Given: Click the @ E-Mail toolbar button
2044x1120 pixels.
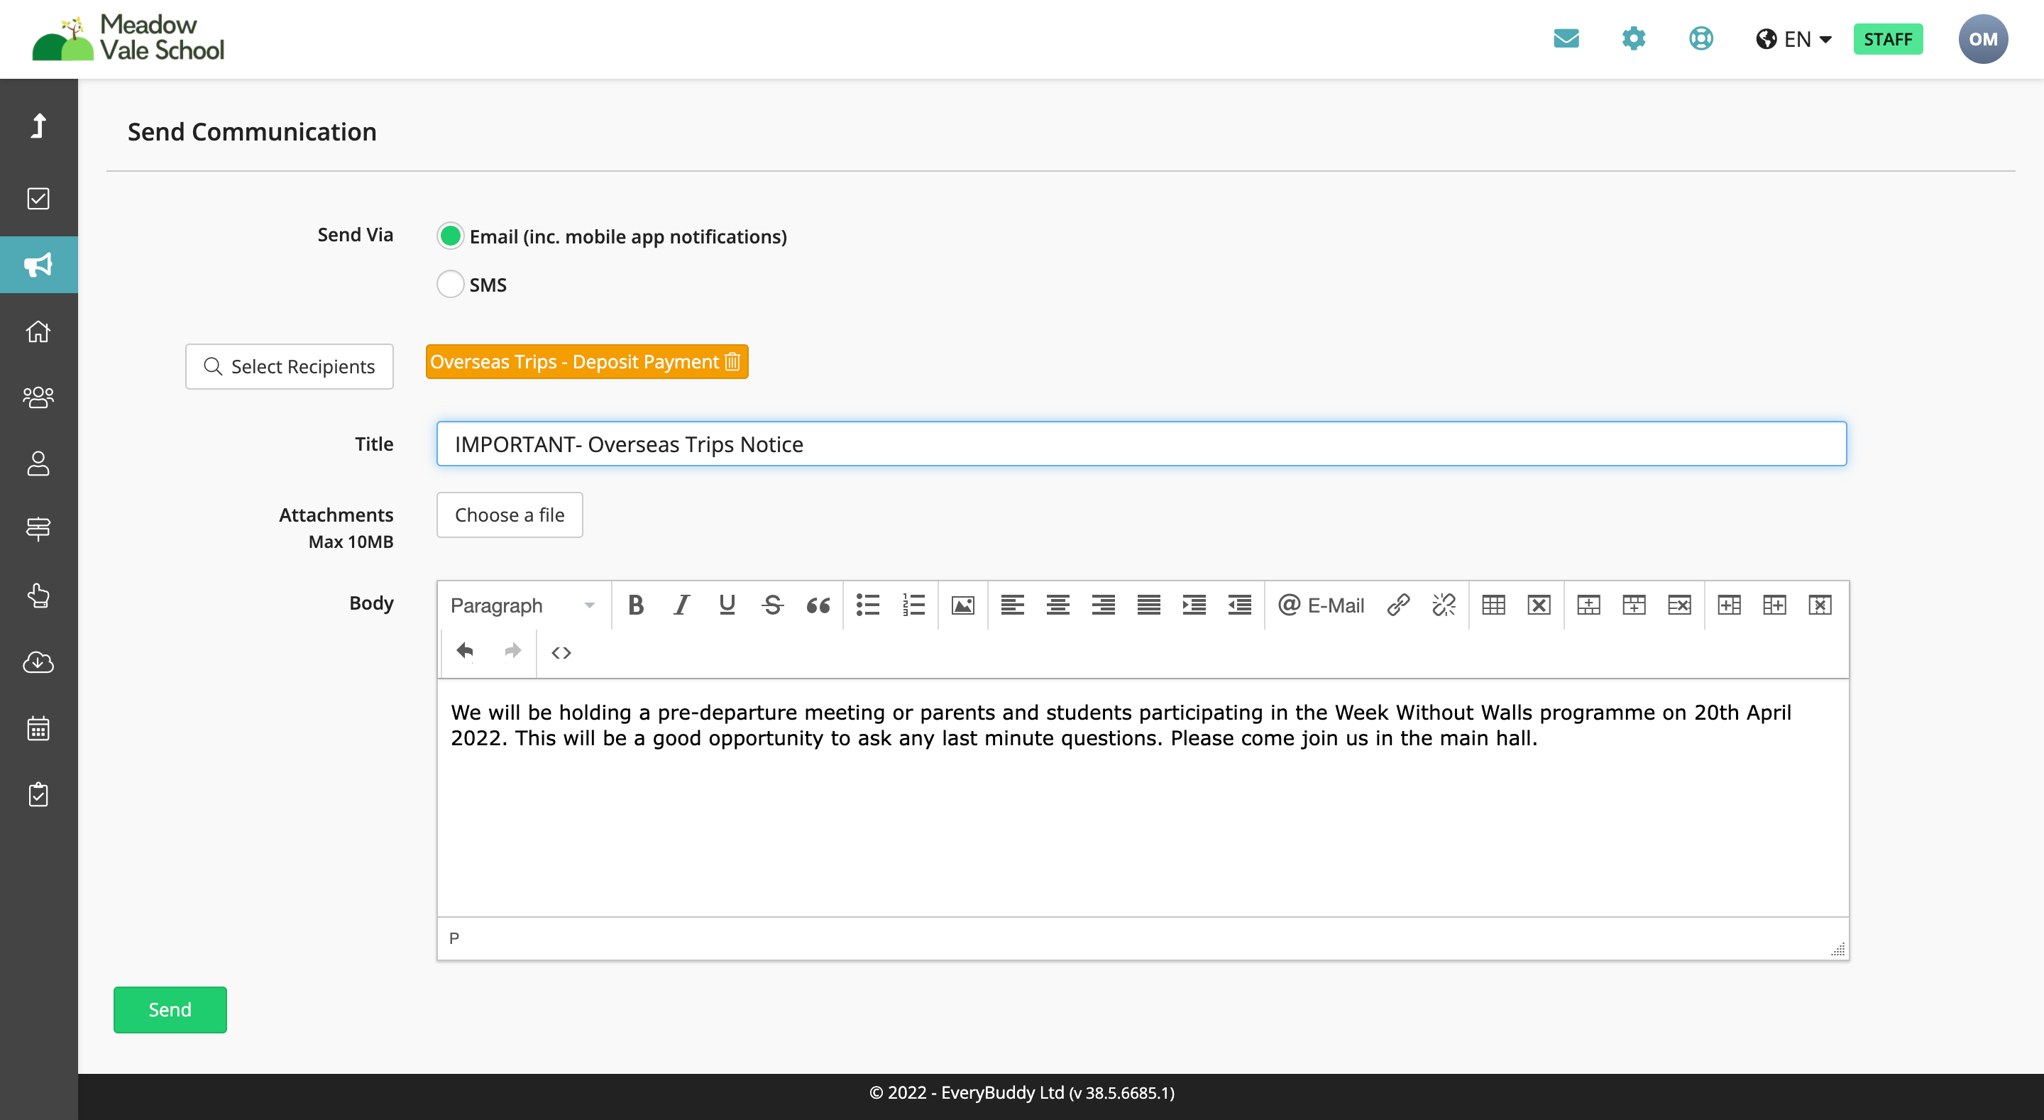Looking at the screenshot, I should pyautogui.click(x=1321, y=605).
